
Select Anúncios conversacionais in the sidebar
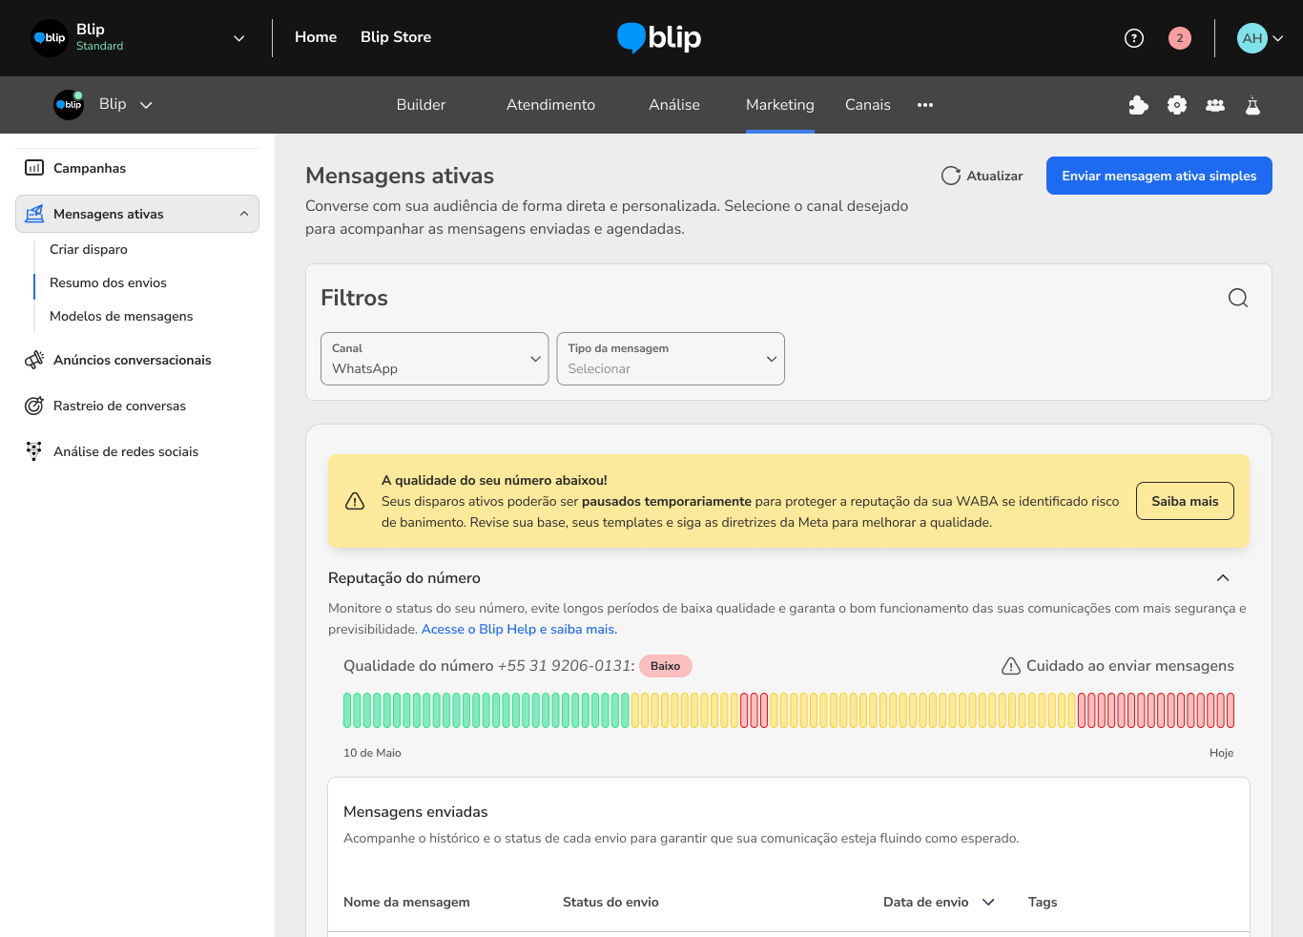(x=132, y=360)
